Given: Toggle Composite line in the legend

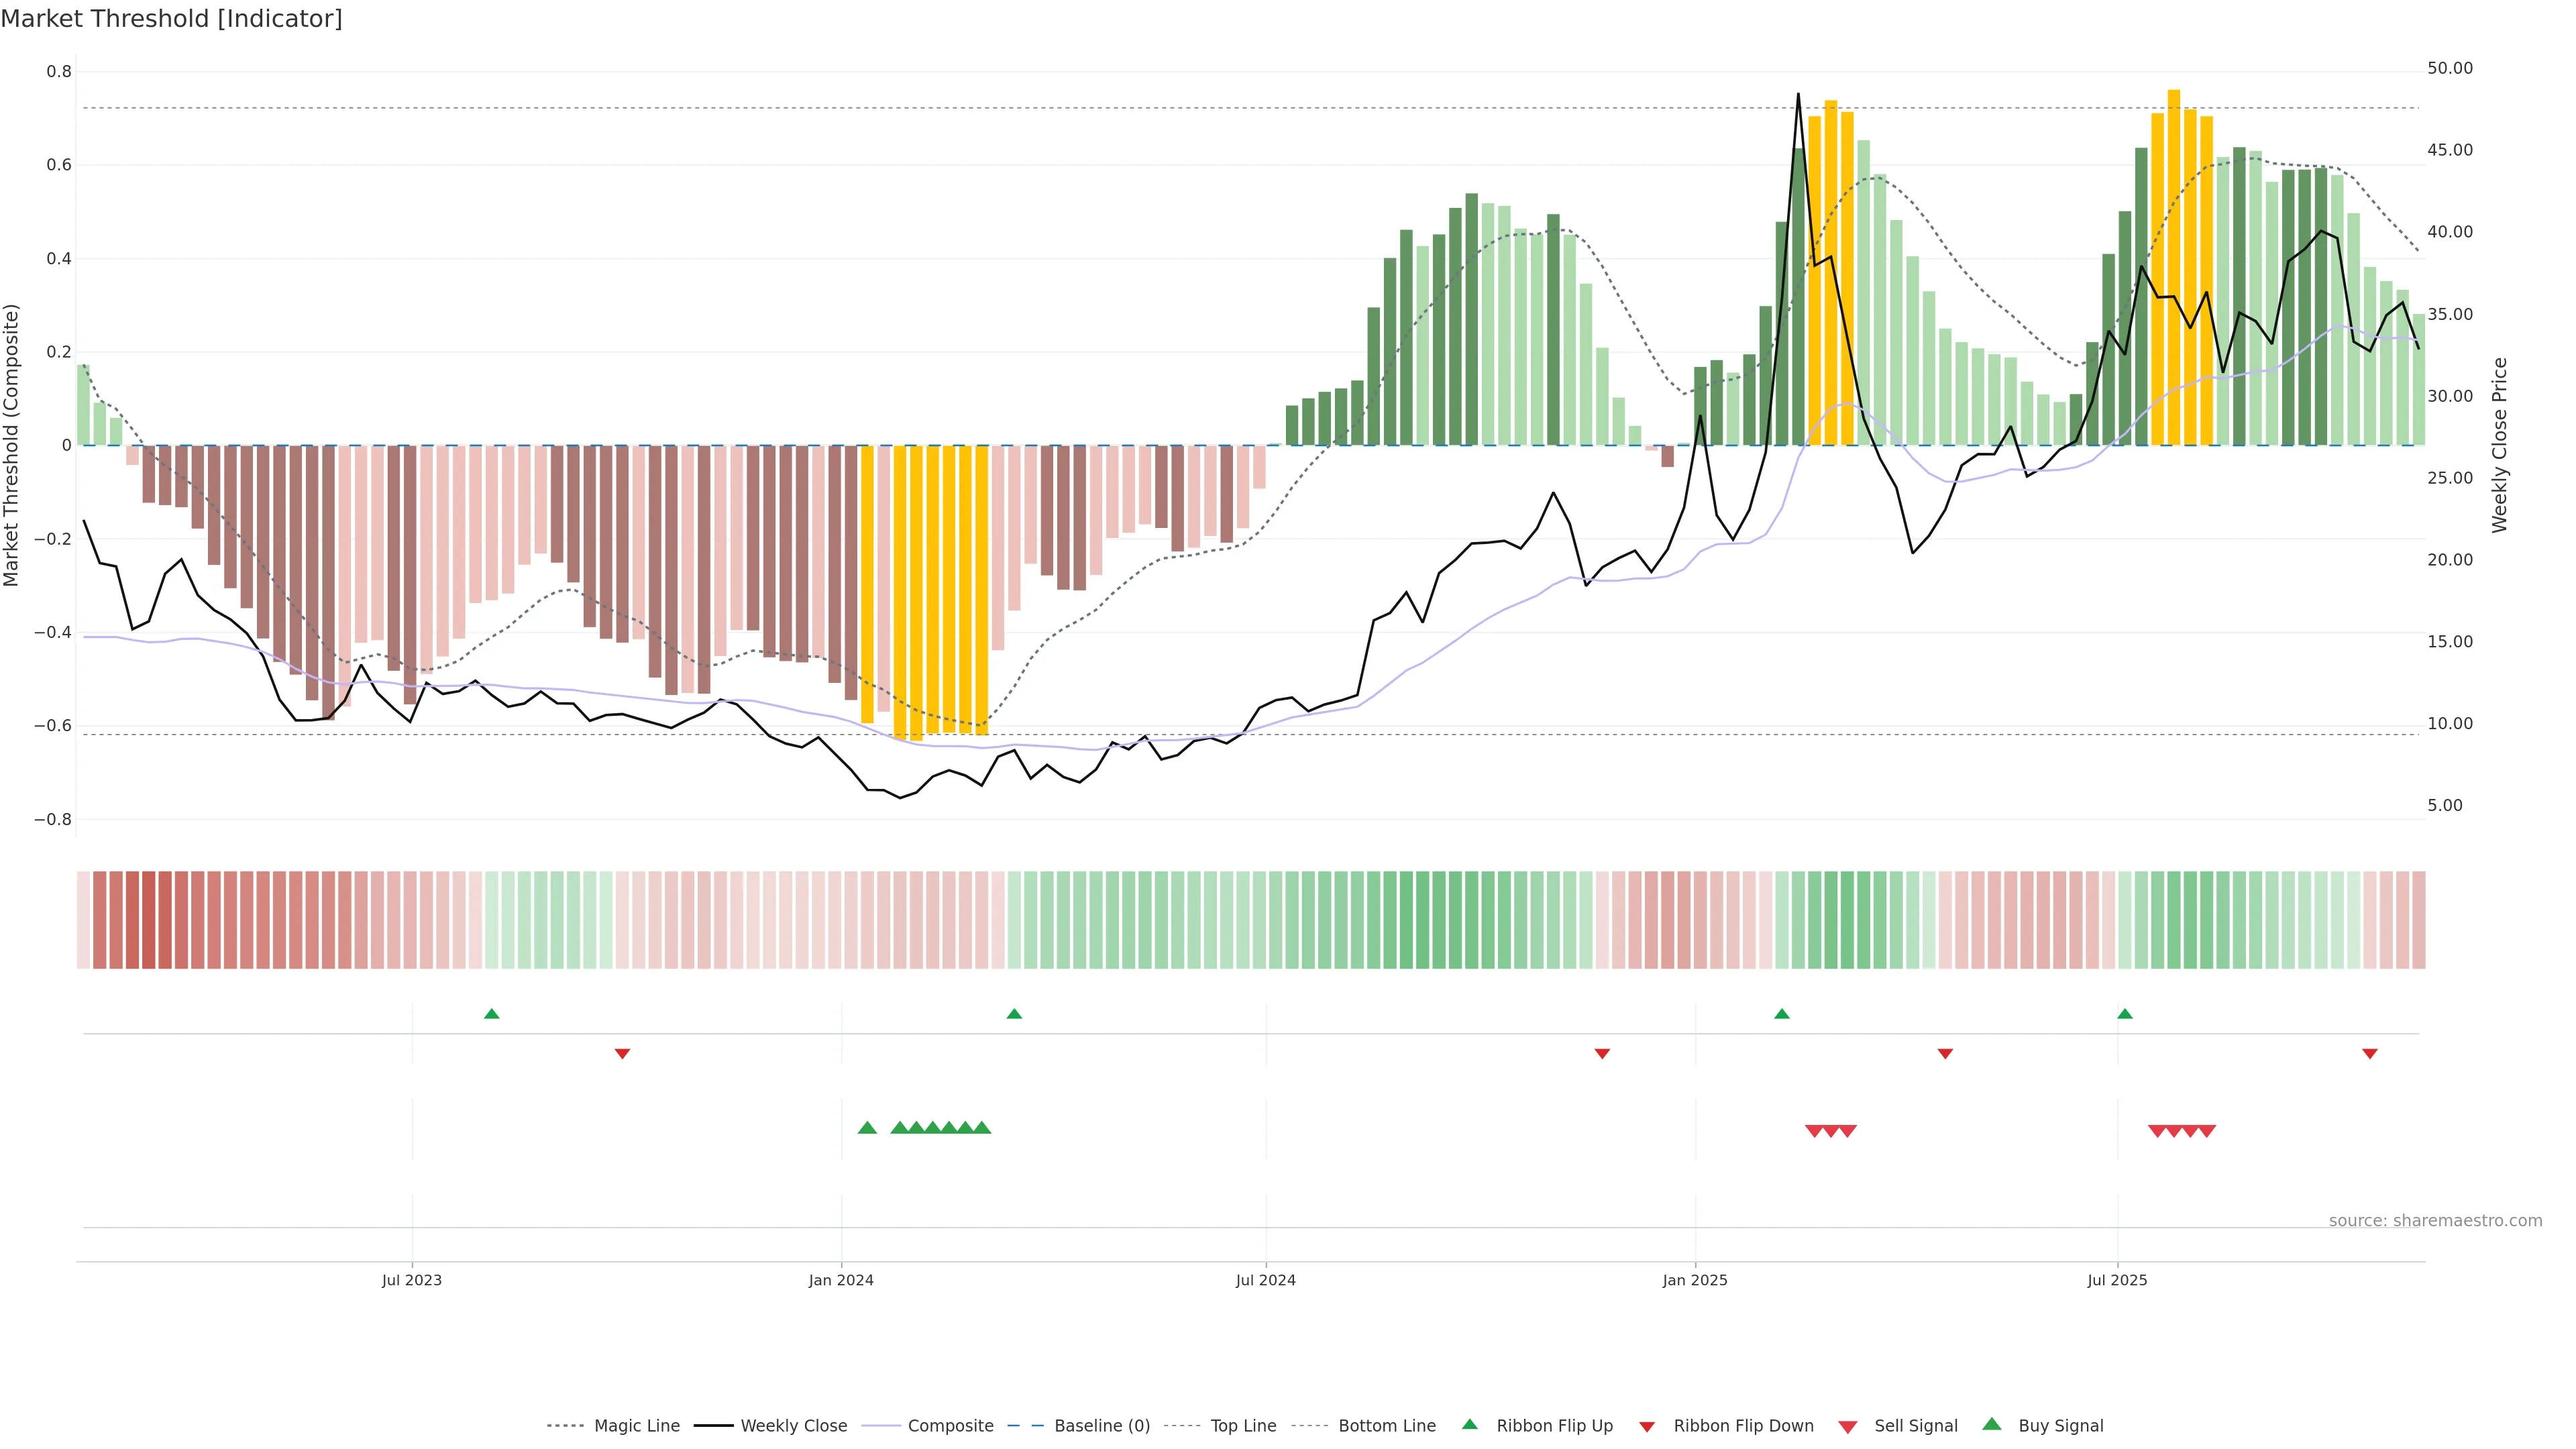Looking at the screenshot, I should 950,1426.
